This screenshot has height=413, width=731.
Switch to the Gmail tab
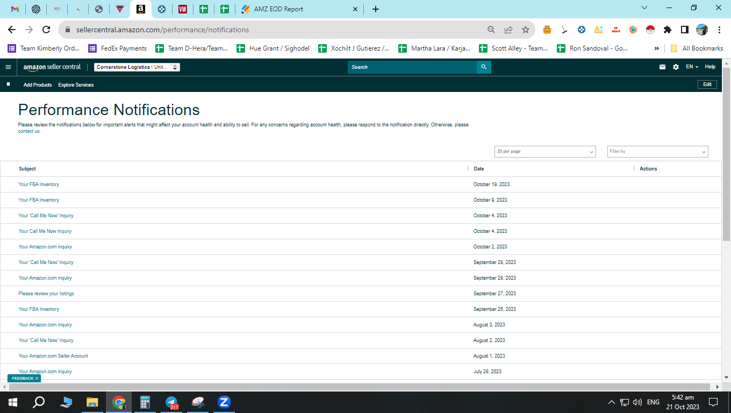[x=15, y=9]
